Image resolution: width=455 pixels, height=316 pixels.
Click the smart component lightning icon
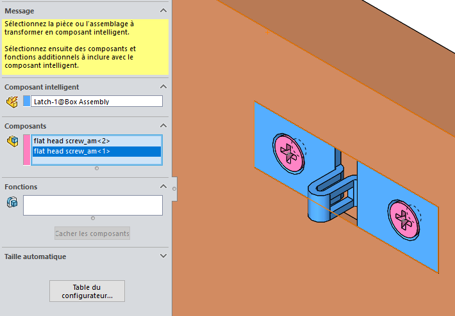[x=12, y=102]
